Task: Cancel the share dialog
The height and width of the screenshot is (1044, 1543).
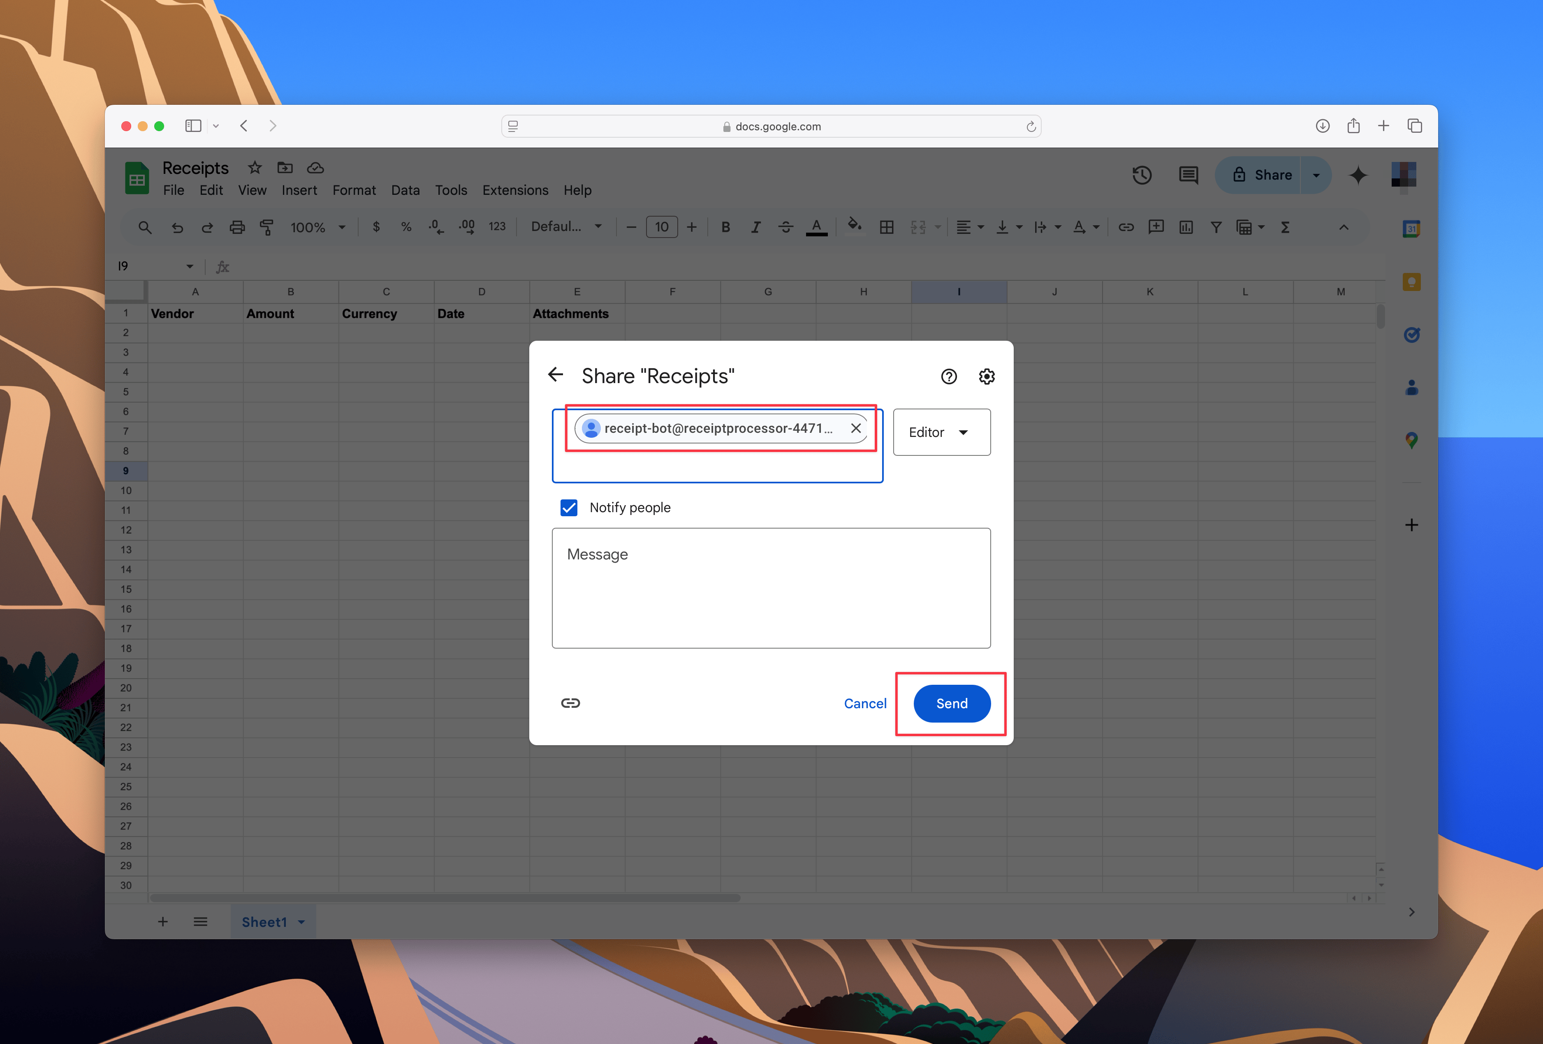Action: click(x=864, y=704)
